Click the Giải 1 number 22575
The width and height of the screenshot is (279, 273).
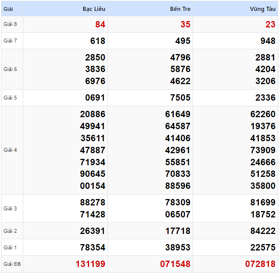pyautogui.click(x=263, y=247)
